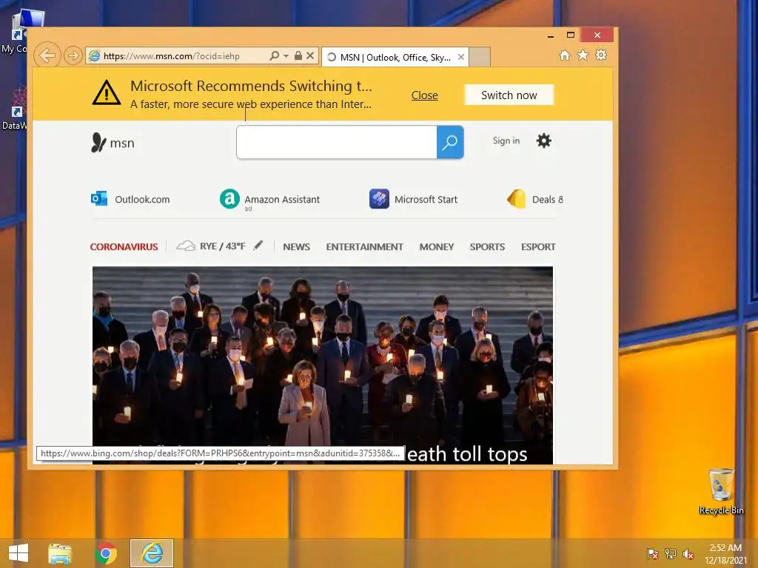
Task: Click the Sign in link
Action: point(506,141)
